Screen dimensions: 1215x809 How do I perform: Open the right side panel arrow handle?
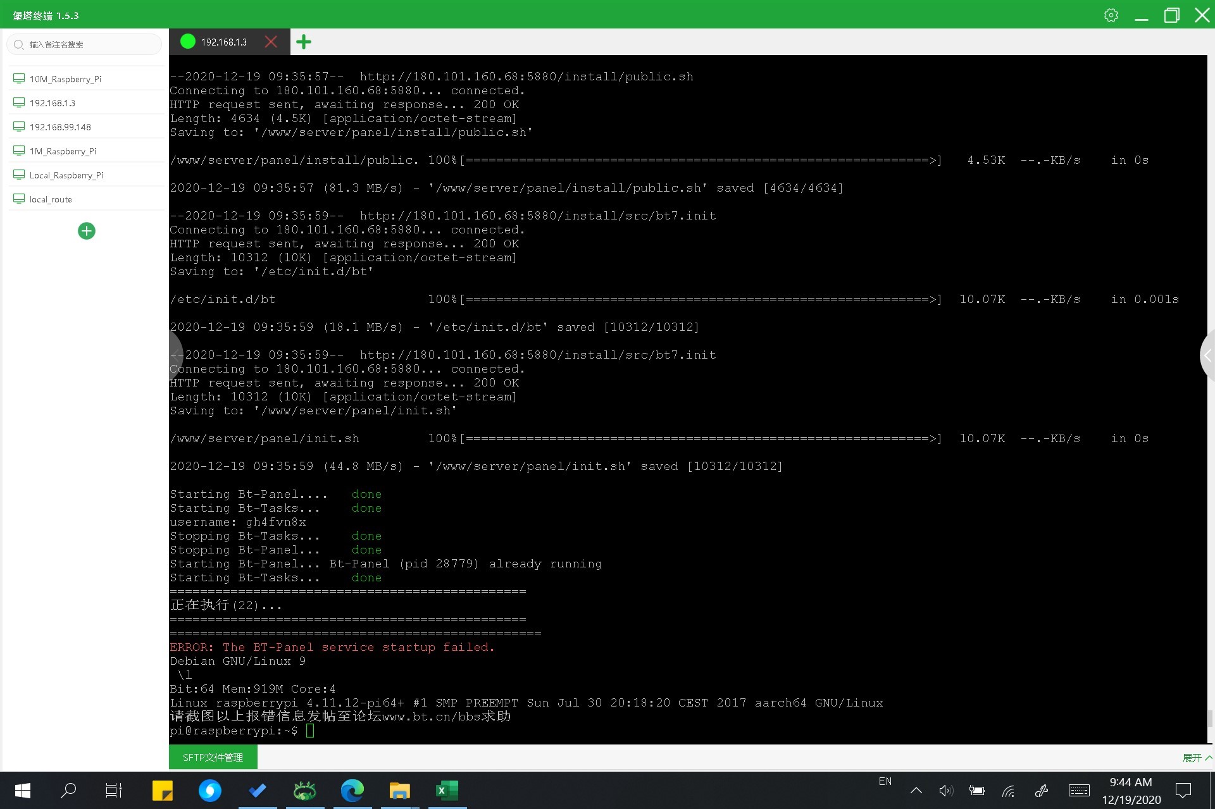(x=1207, y=355)
